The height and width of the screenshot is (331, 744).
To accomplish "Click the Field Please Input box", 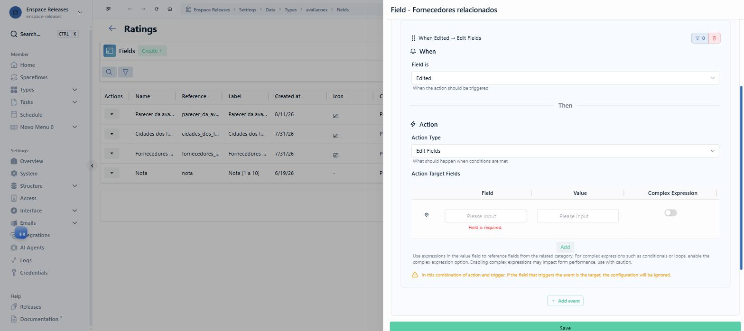I will coord(485,216).
